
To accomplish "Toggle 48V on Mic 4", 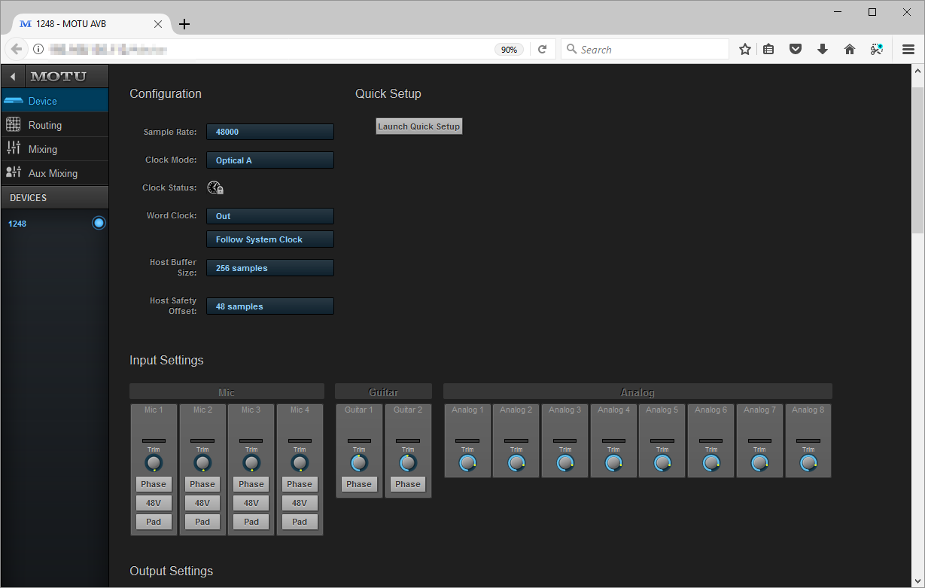I will coord(300,503).
